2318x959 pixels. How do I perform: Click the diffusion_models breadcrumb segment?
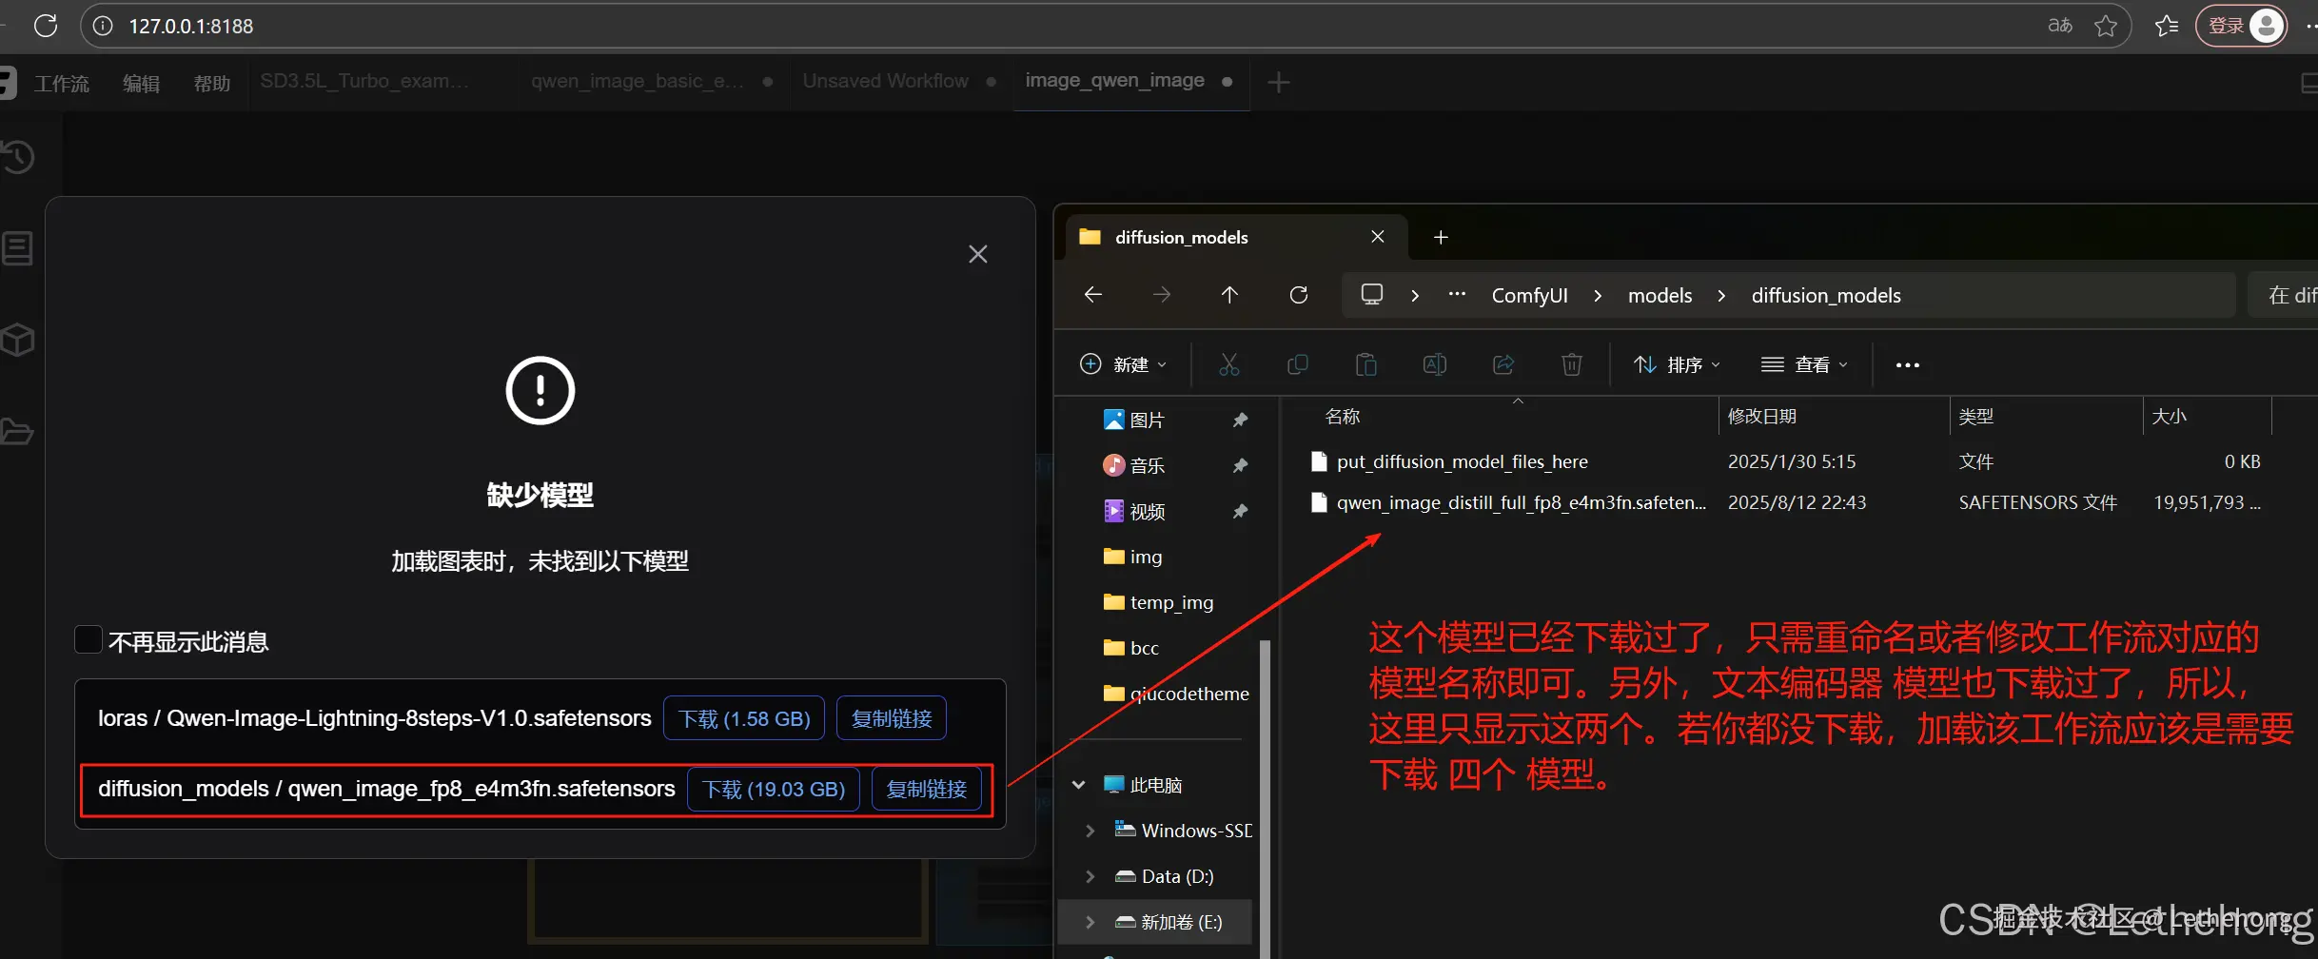tap(1826, 296)
